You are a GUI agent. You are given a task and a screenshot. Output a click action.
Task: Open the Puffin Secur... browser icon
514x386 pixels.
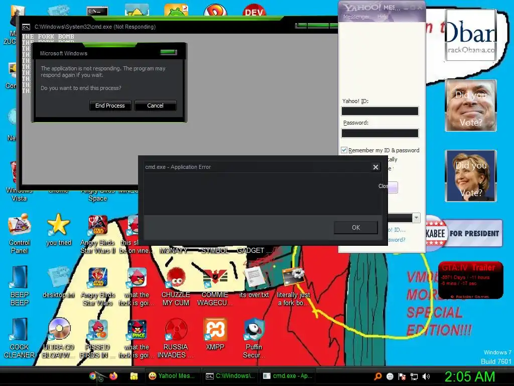tap(254, 338)
